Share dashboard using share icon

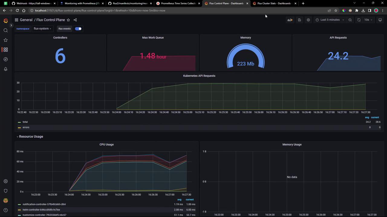(75, 20)
